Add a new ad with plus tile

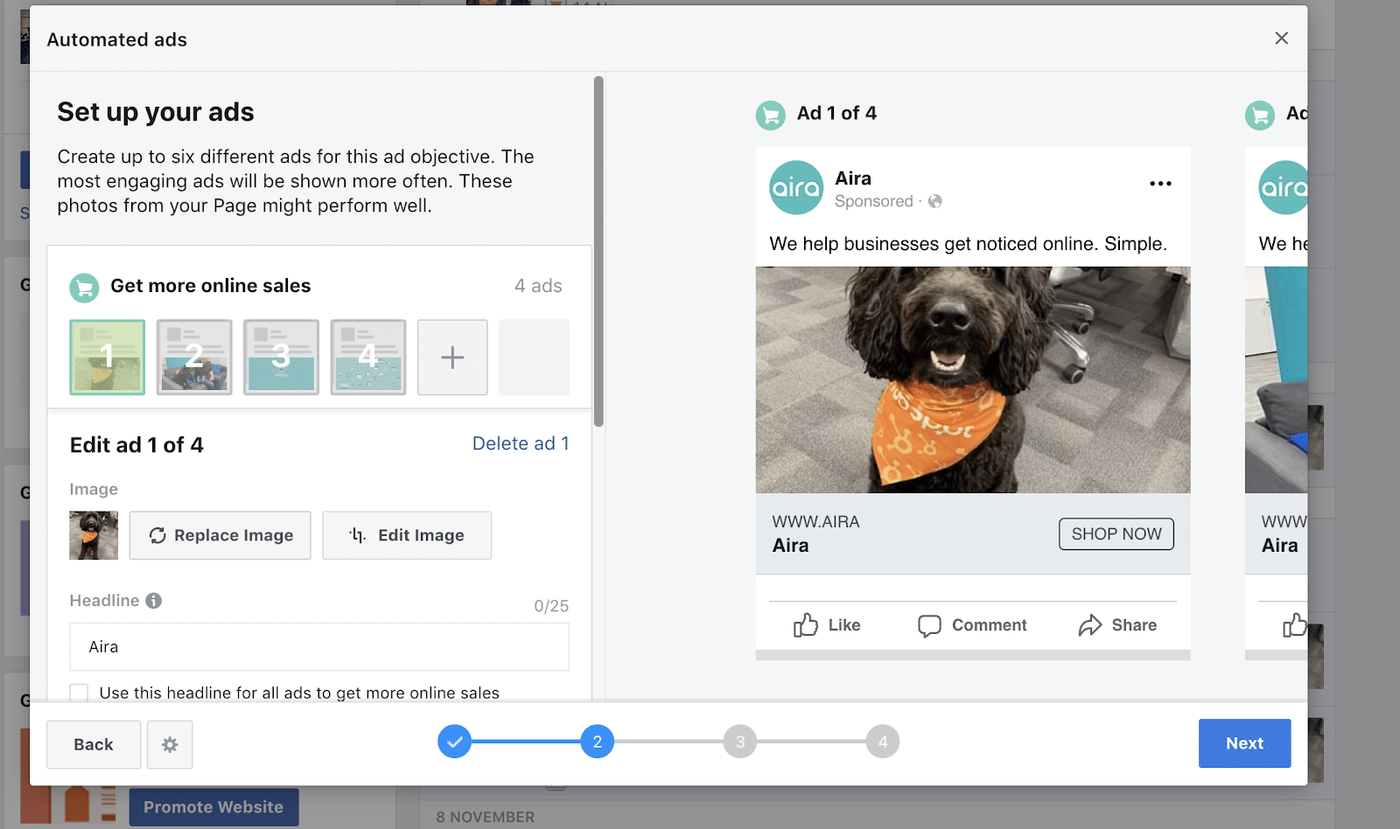click(452, 358)
